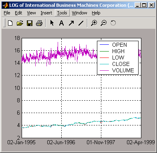This screenshot has height=153, width=157.
Task: Open the Insert menu
Action: (46, 13)
